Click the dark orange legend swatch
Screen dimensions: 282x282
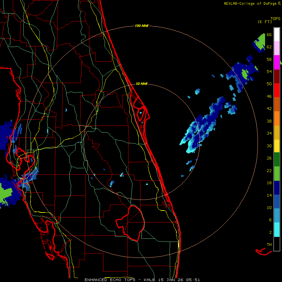[x=277, y=104]
